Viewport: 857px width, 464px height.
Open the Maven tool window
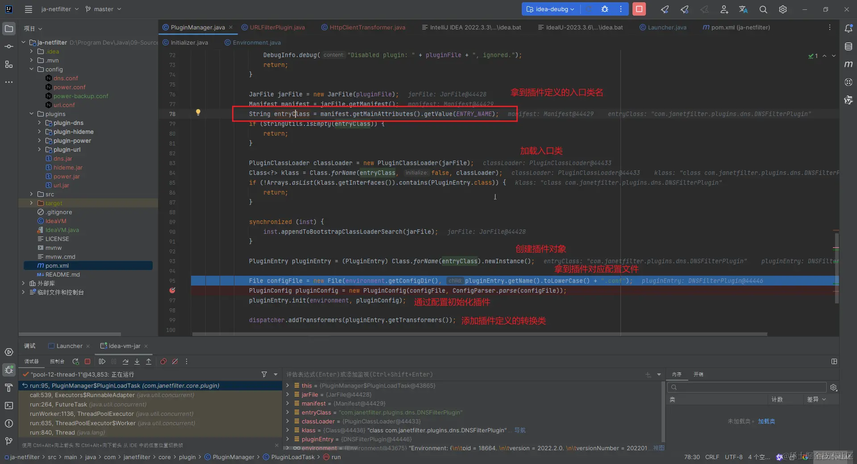pos(849,64)
